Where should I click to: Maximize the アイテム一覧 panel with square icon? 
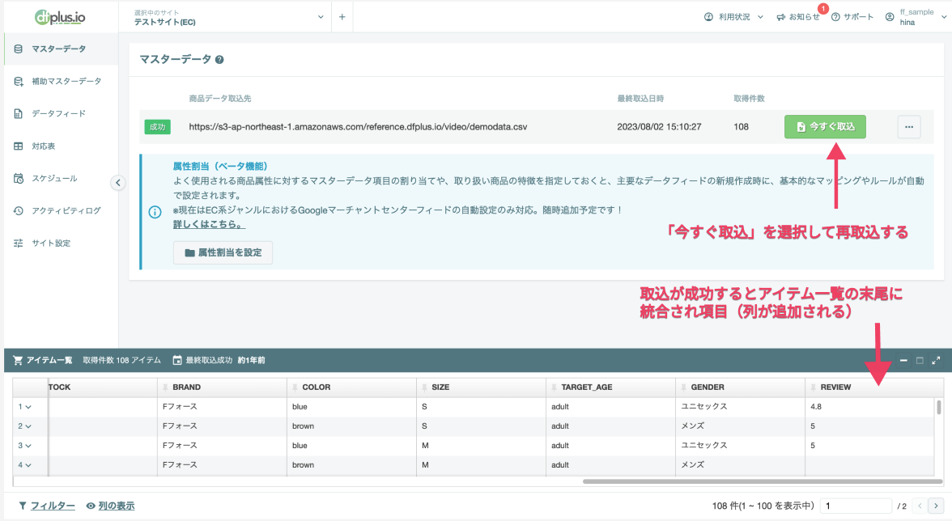(x=920, y=360)
